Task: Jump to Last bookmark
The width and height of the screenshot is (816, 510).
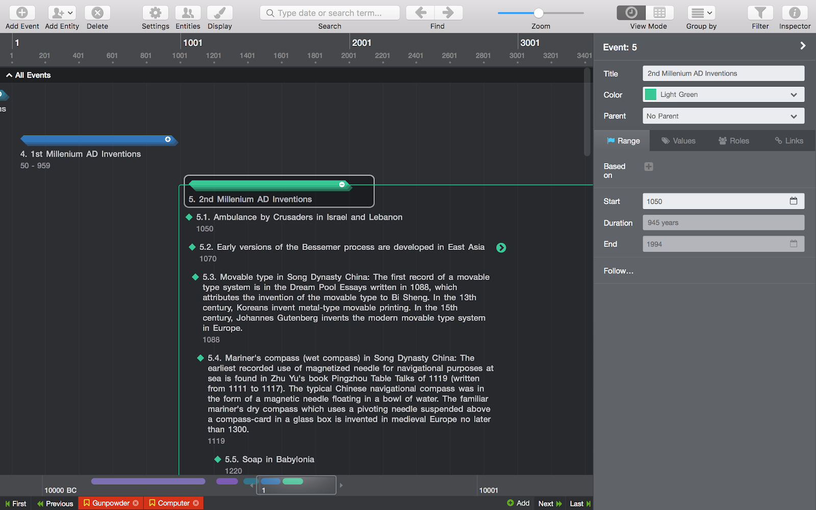Action: pyautogui.click(x=580, y=503)
